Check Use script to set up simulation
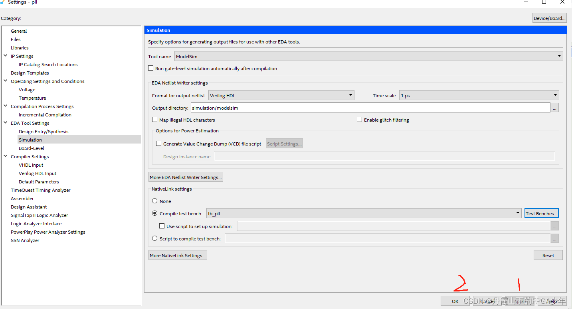Image resolution: width=572 pixels, height=309 pixels. coord(162,226)
